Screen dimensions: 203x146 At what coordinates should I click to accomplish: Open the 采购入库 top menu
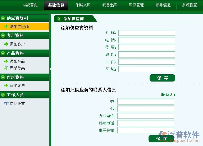83,5
